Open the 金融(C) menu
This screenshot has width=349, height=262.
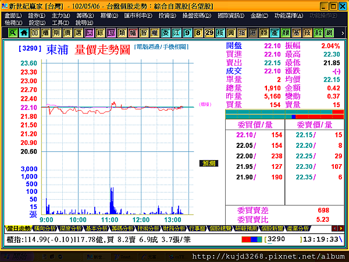point(259,16)
